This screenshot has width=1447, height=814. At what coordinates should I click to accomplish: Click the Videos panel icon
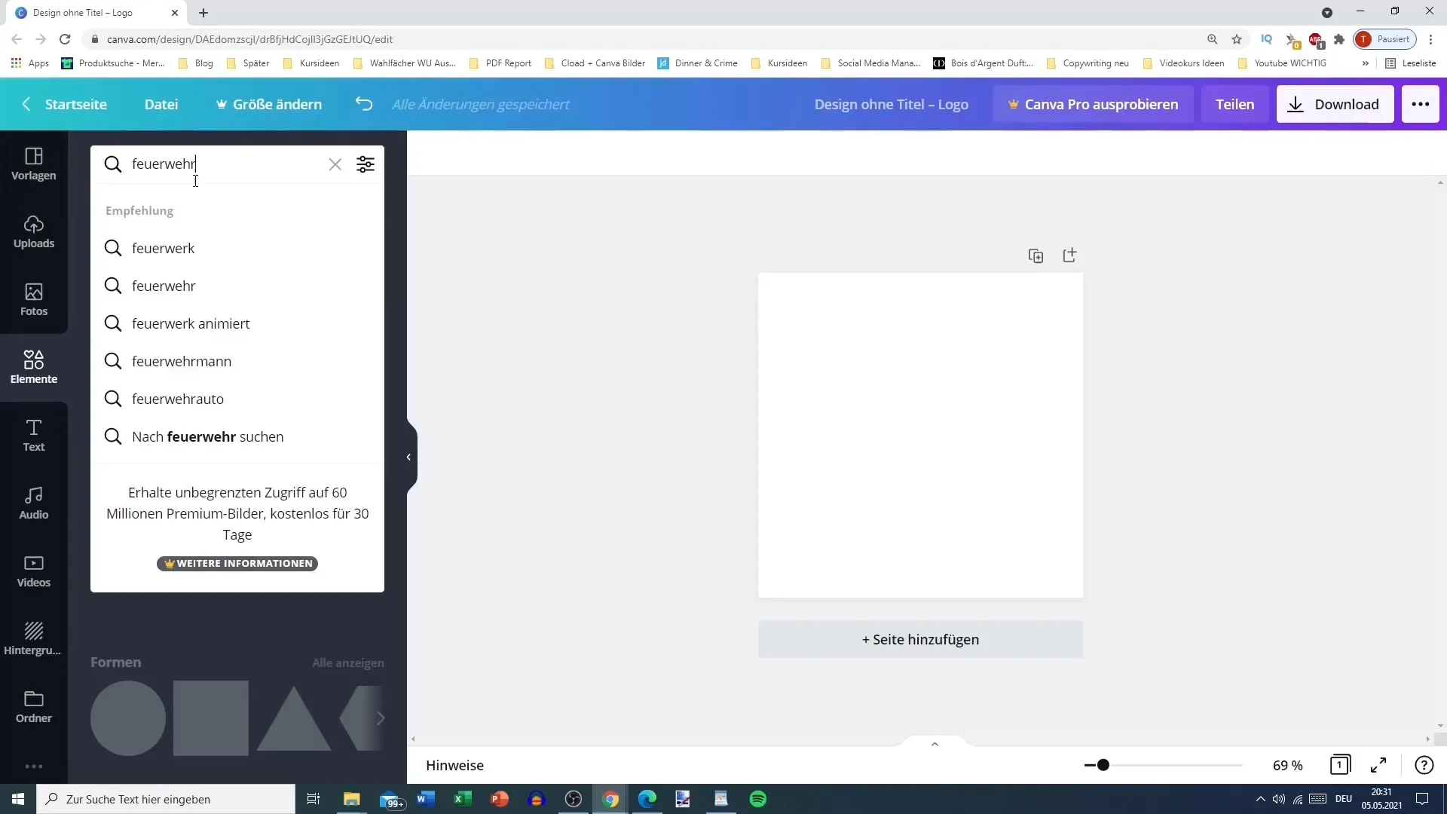pyautogui.click(x=33, y=571)
